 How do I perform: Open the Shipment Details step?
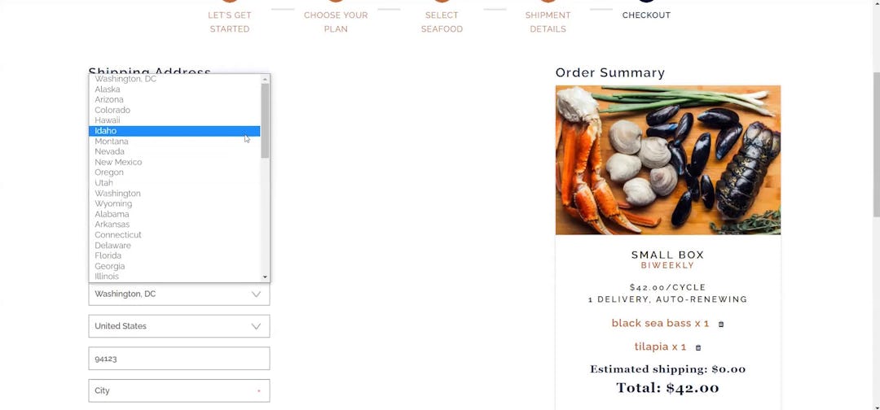coord(548,22)
